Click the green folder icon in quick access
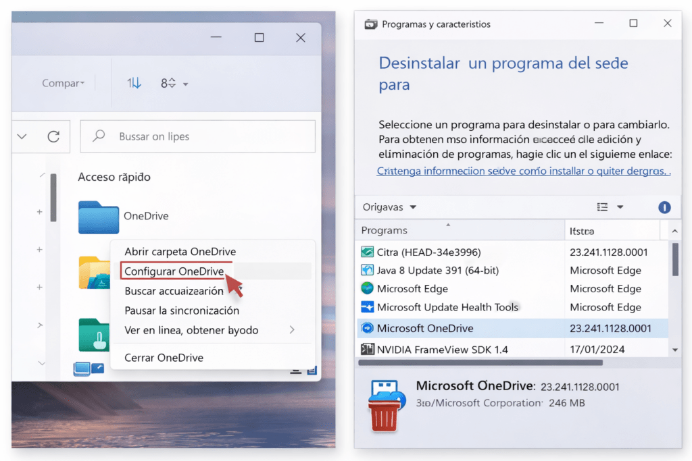Viewport: 692px width, 461px height. 94,335
